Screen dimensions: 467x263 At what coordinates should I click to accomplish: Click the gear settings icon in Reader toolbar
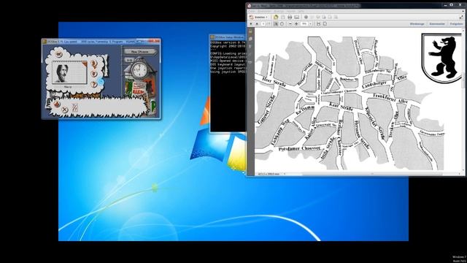306,18
